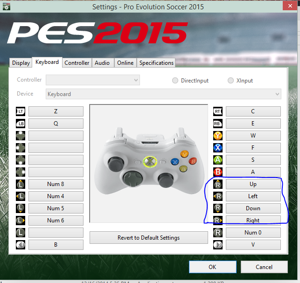Screen dimensions: 300x283
Task: Click the left stick right icon beside Num 6
Action: 21,221
